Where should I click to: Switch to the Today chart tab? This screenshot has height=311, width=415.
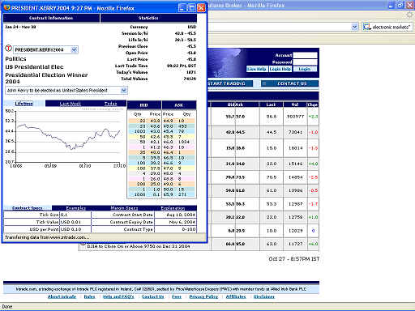coord(111,104)
